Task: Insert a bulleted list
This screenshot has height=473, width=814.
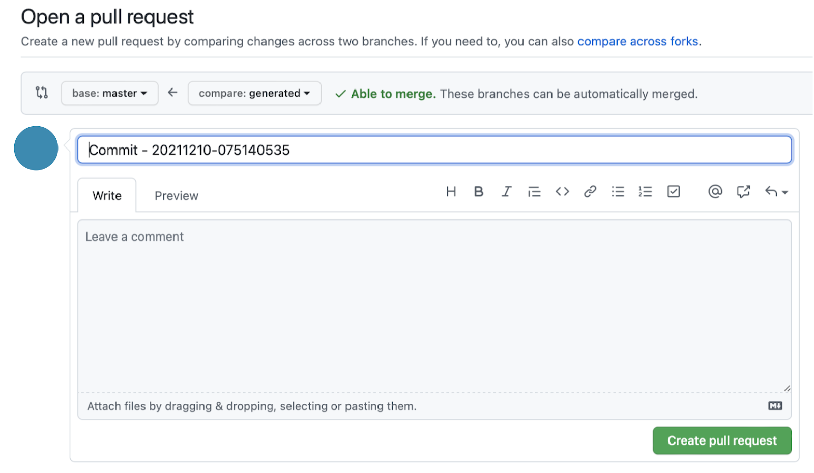Action: (x=618, y=192)
